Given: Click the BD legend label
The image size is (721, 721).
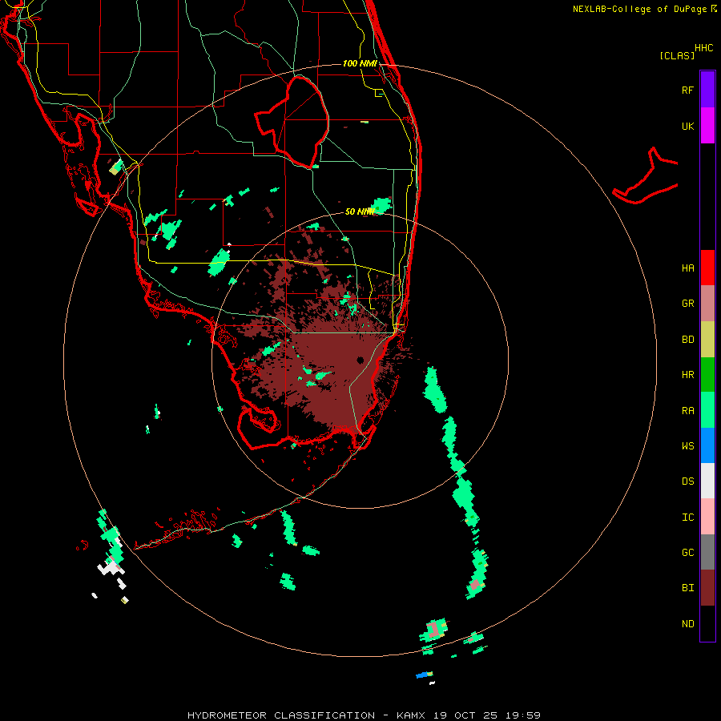Looking at the screenshot, I should (x=687, y=340).
